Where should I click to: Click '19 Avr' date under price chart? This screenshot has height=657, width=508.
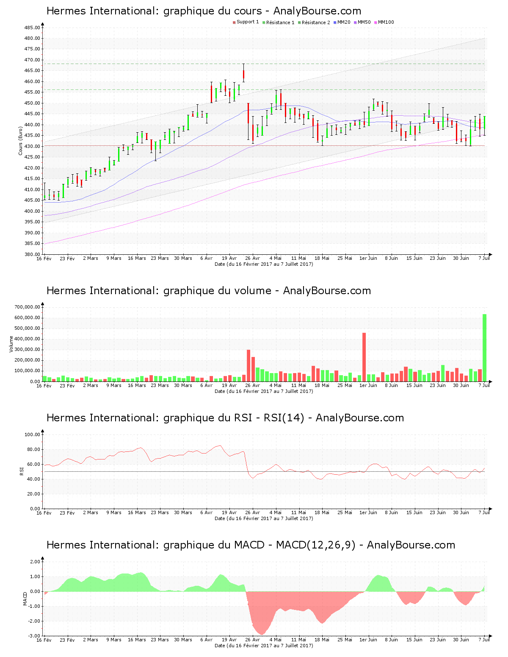(229, 258)
